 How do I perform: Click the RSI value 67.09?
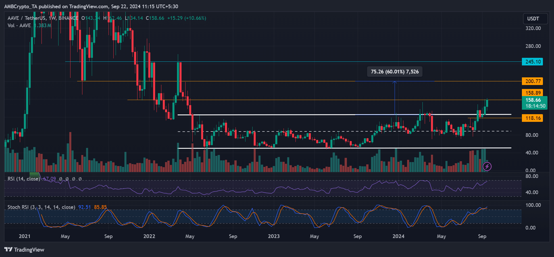49,179
